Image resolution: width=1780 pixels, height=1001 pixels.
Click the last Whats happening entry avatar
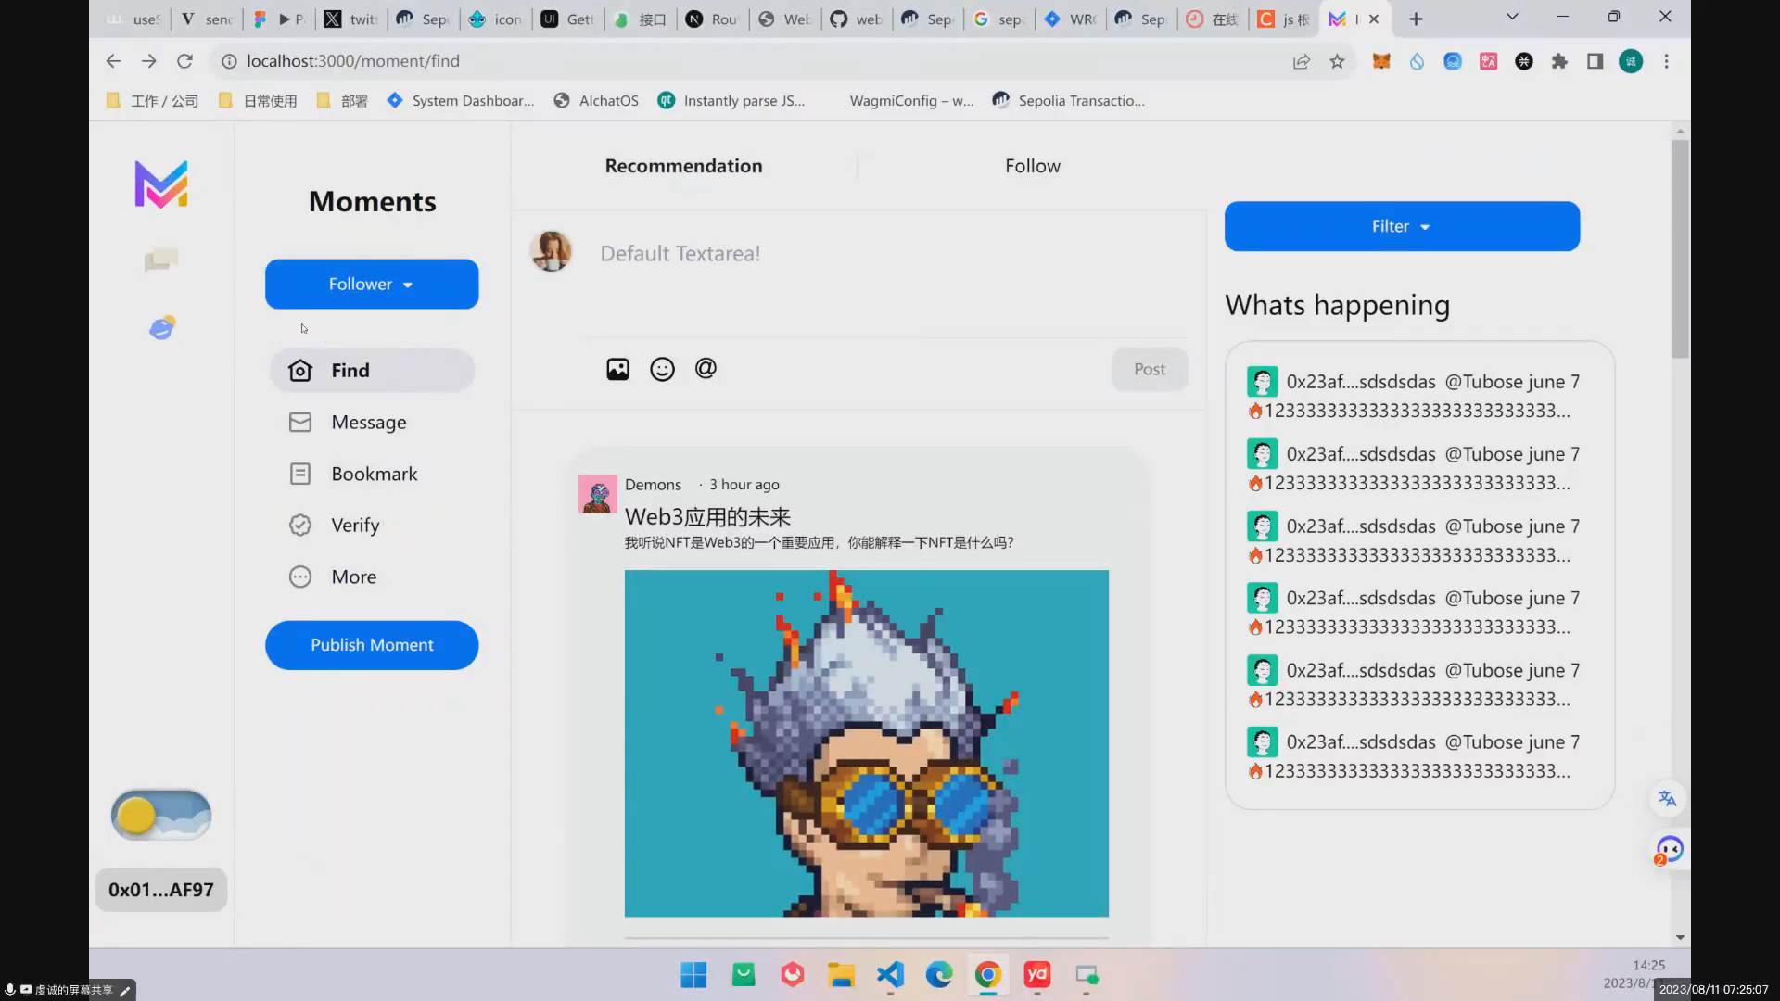point(1262,742)
